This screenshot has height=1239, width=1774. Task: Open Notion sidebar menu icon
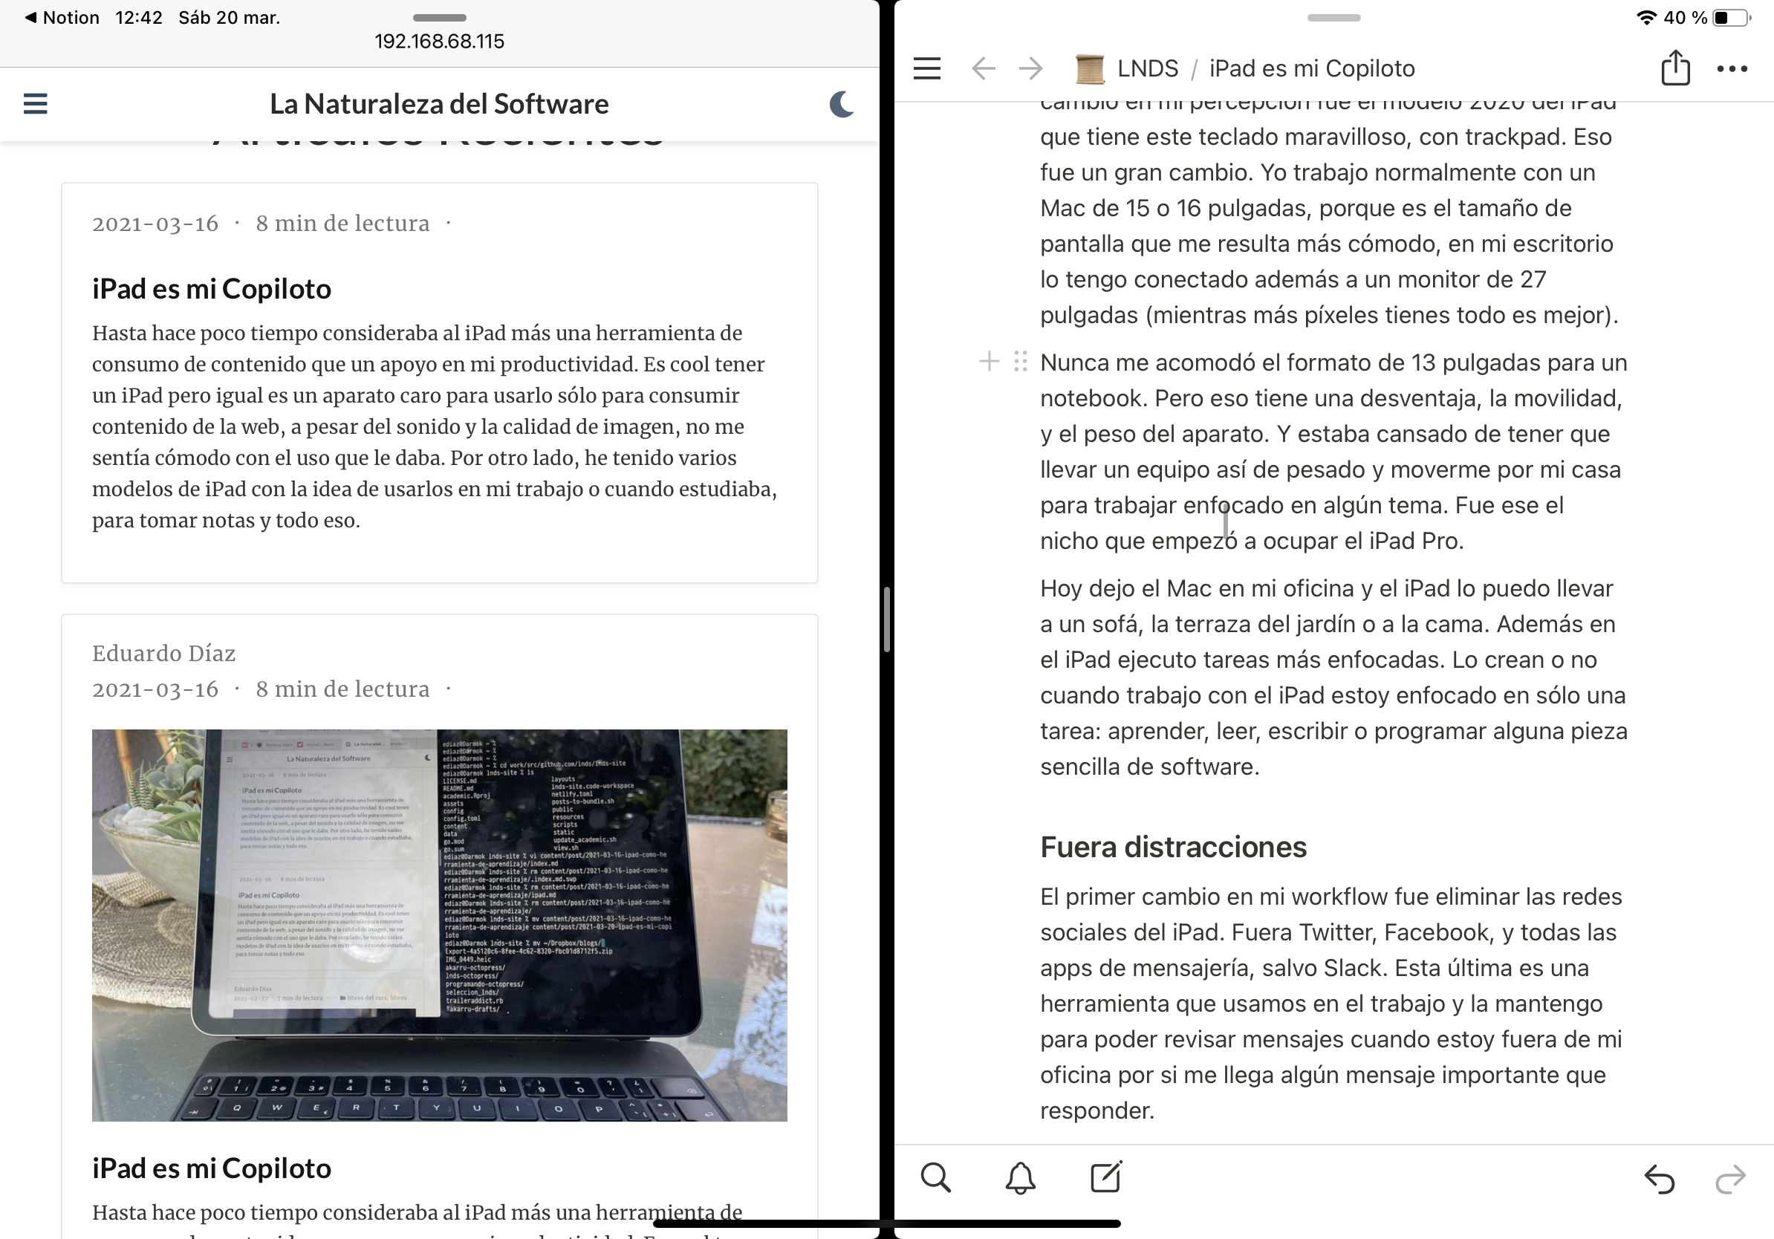(x=926, y=69)
